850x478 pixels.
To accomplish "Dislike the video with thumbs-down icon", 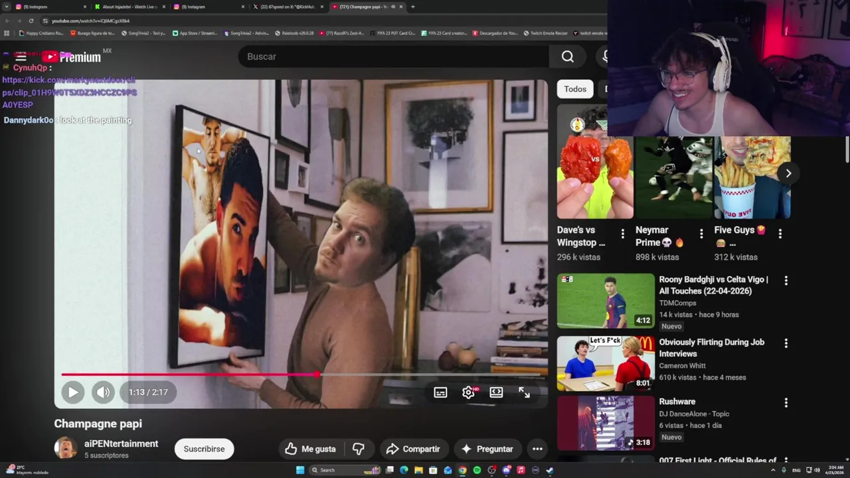I will [x=359, y=449].
